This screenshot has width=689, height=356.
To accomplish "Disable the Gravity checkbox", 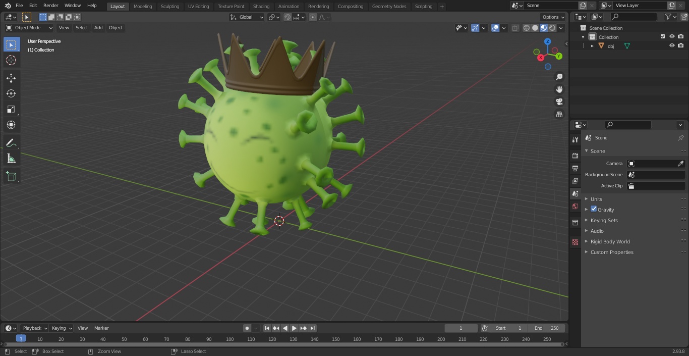I will [594, 209].
